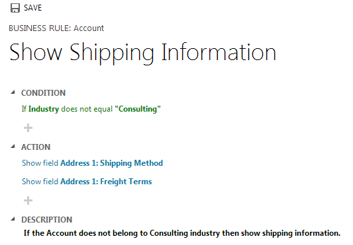Click the CONDITION section heading
Image resolution: width=353 pixels, height=245 pixels.
(43, 93)
